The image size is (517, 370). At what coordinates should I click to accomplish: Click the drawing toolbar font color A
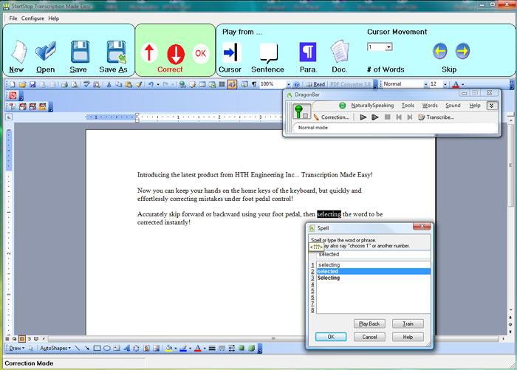coord(197,349)
